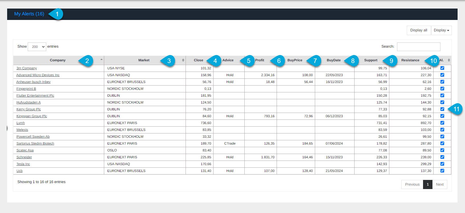Click the sort arrows on Market column
Screen dimensions: 465x213
tap(183, 60)
